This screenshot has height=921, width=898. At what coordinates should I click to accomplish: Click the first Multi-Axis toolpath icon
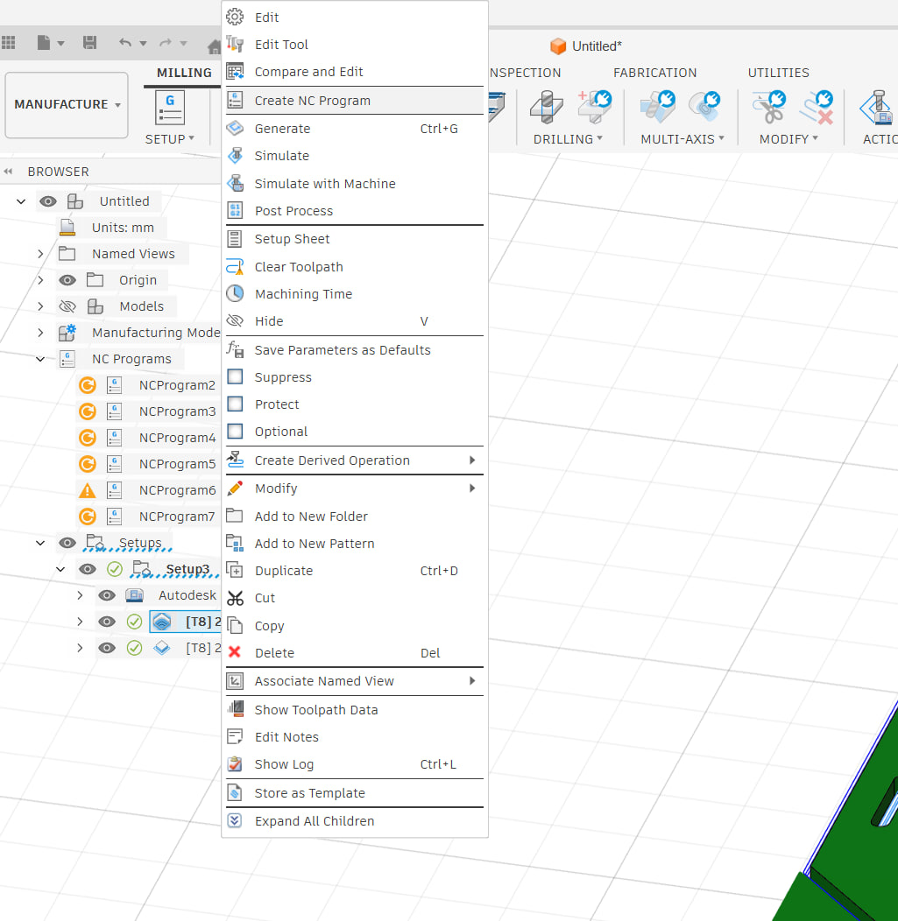click(658, 106)
